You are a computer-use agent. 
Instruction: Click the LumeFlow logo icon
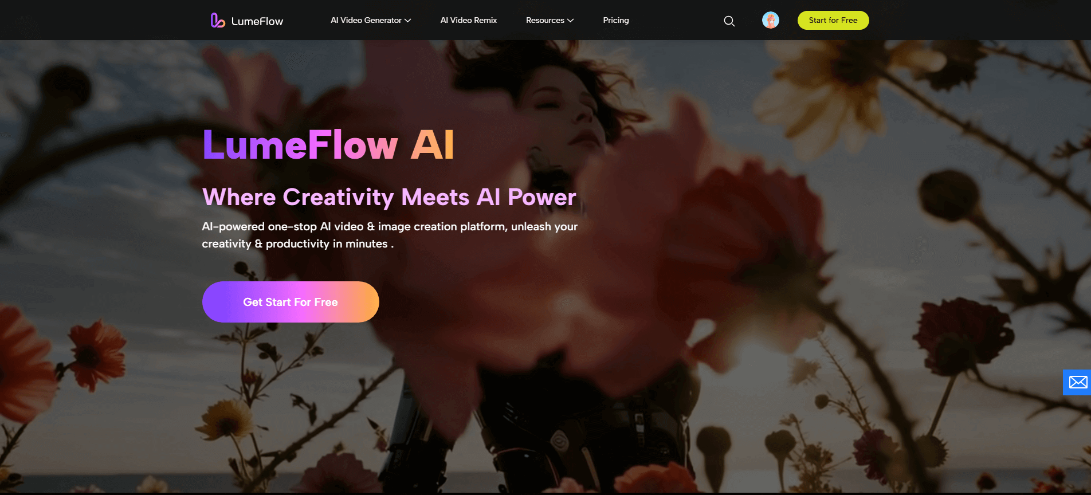point(217,21)
